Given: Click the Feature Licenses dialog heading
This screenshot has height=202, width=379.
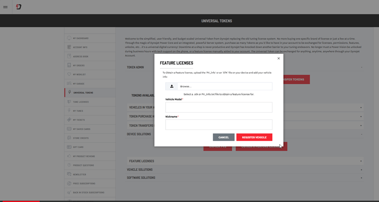Looking at the screenshot, I should [x=176, y=63].
